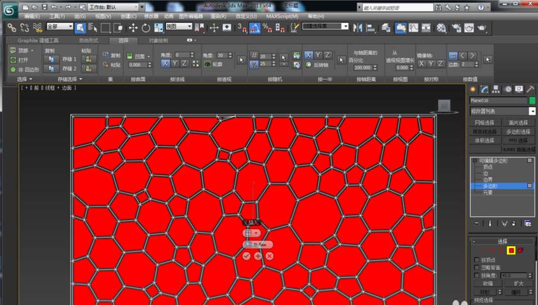This screenshot has height=305, width=538.
Task: Select the Select and Rotate tool
Action: tap(146, 28)
